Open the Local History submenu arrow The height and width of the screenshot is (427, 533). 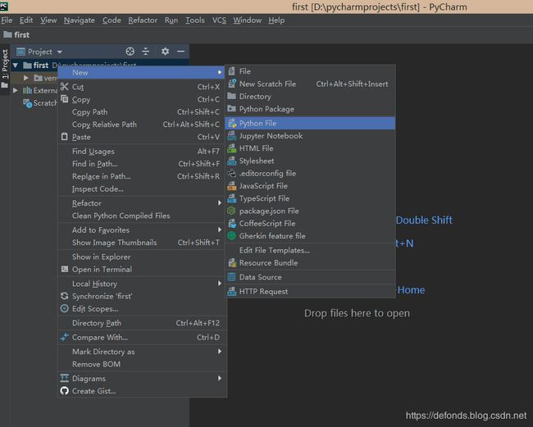pyautogui.click(x=220, y=284)
